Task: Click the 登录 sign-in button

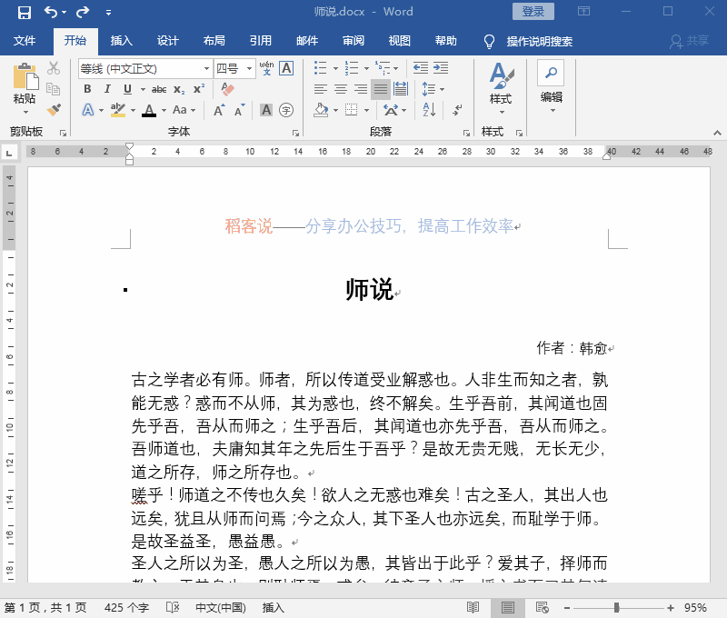Action: coord(532,11)
